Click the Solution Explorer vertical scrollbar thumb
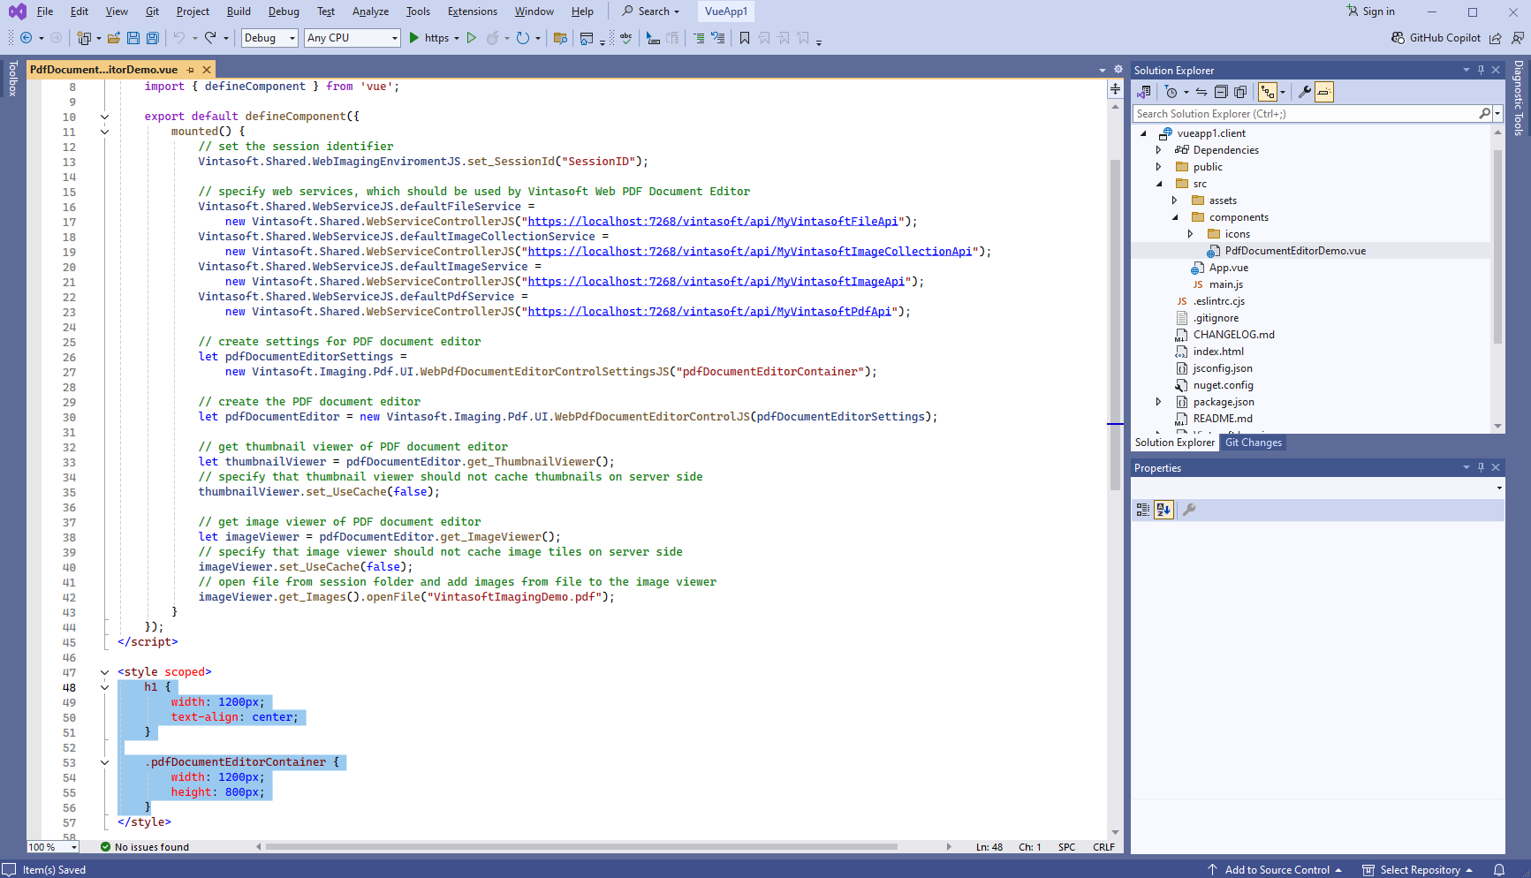1531x878 pixels. point(1497,246)
